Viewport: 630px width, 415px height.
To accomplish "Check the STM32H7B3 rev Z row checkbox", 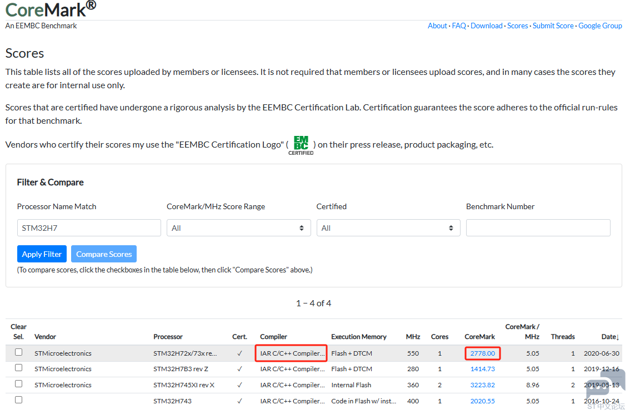I will [x=18, y=368].
